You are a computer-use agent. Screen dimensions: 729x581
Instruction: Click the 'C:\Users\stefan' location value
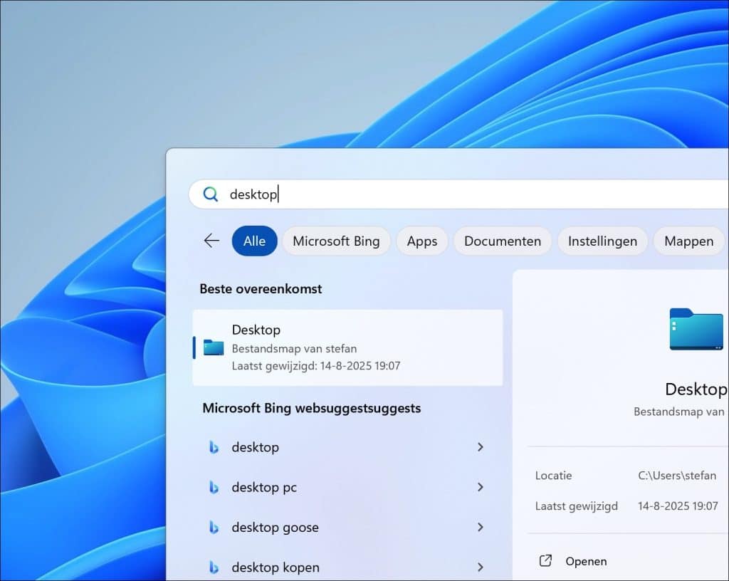tap(677, 476)
